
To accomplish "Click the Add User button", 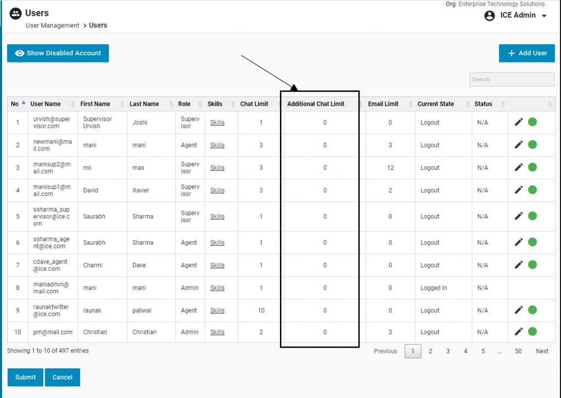I will coord(526,53).
